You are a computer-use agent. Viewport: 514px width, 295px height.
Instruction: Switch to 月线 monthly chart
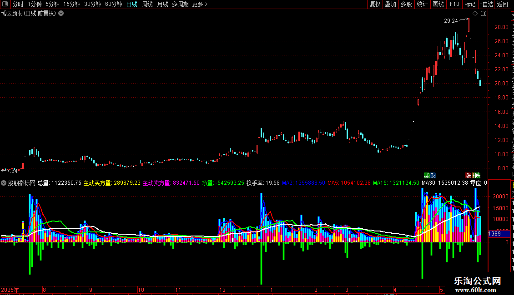pyautogui.click(x=162, y=4)
